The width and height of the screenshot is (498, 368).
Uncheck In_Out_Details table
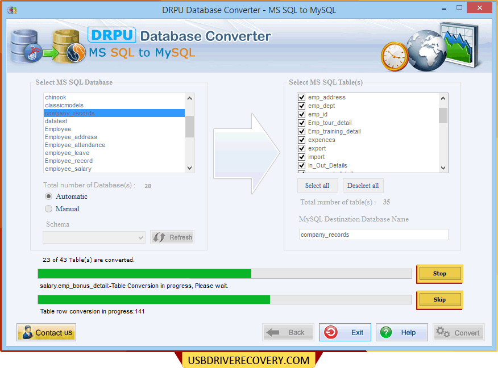(x=302, y=166)
